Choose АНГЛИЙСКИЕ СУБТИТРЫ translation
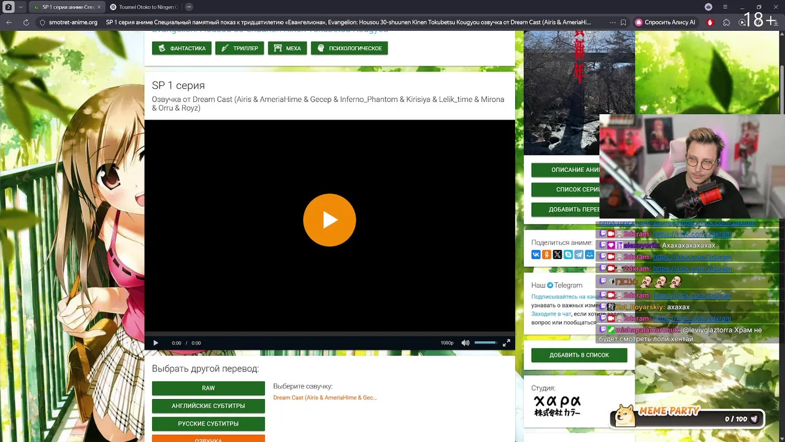This screenshot has width=785, height=442. click(209, 406)
